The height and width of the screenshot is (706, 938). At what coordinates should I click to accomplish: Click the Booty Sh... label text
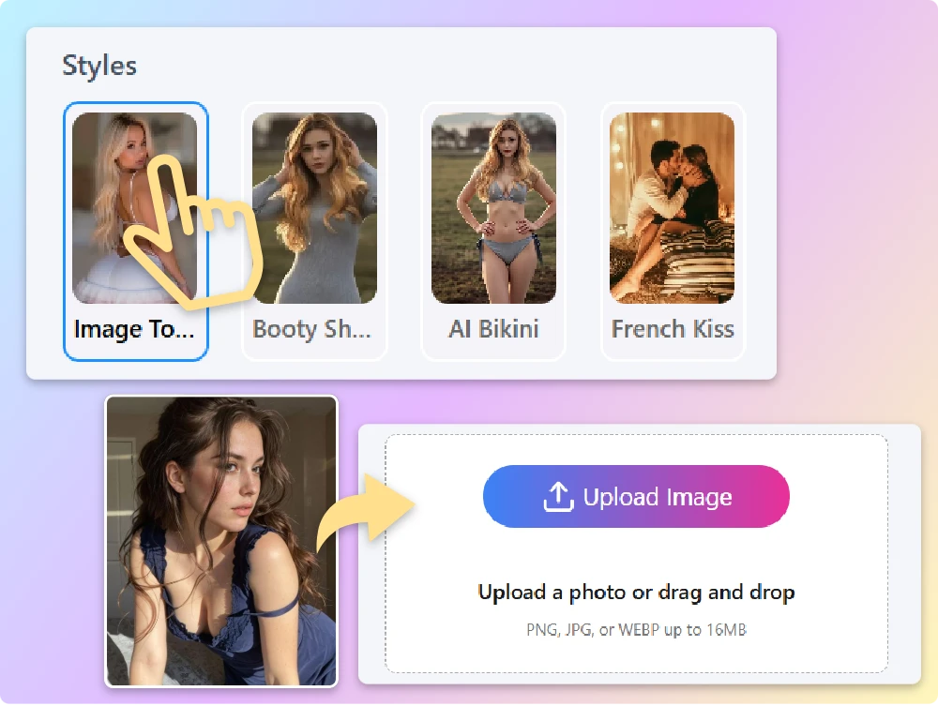313,329
